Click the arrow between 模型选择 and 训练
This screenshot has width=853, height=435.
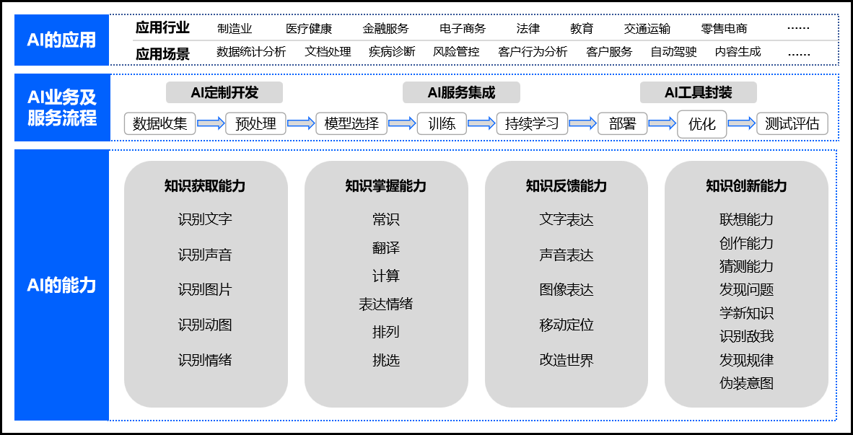[x=402, y=123]
